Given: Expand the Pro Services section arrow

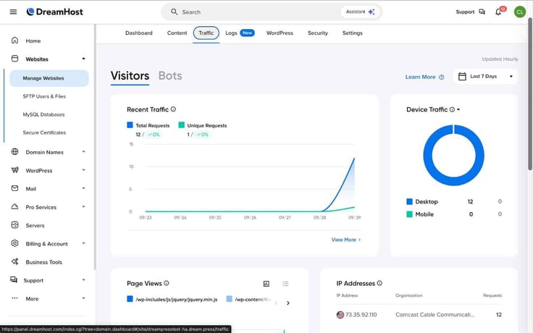Looking at the screenshot, I should [83, 206].
